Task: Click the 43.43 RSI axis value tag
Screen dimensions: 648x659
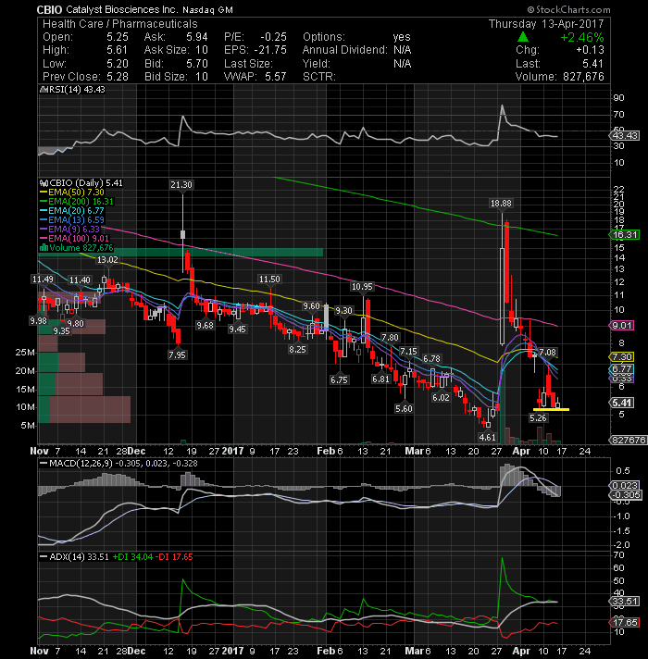Action: pyautogui.click(x=625, y=136)
